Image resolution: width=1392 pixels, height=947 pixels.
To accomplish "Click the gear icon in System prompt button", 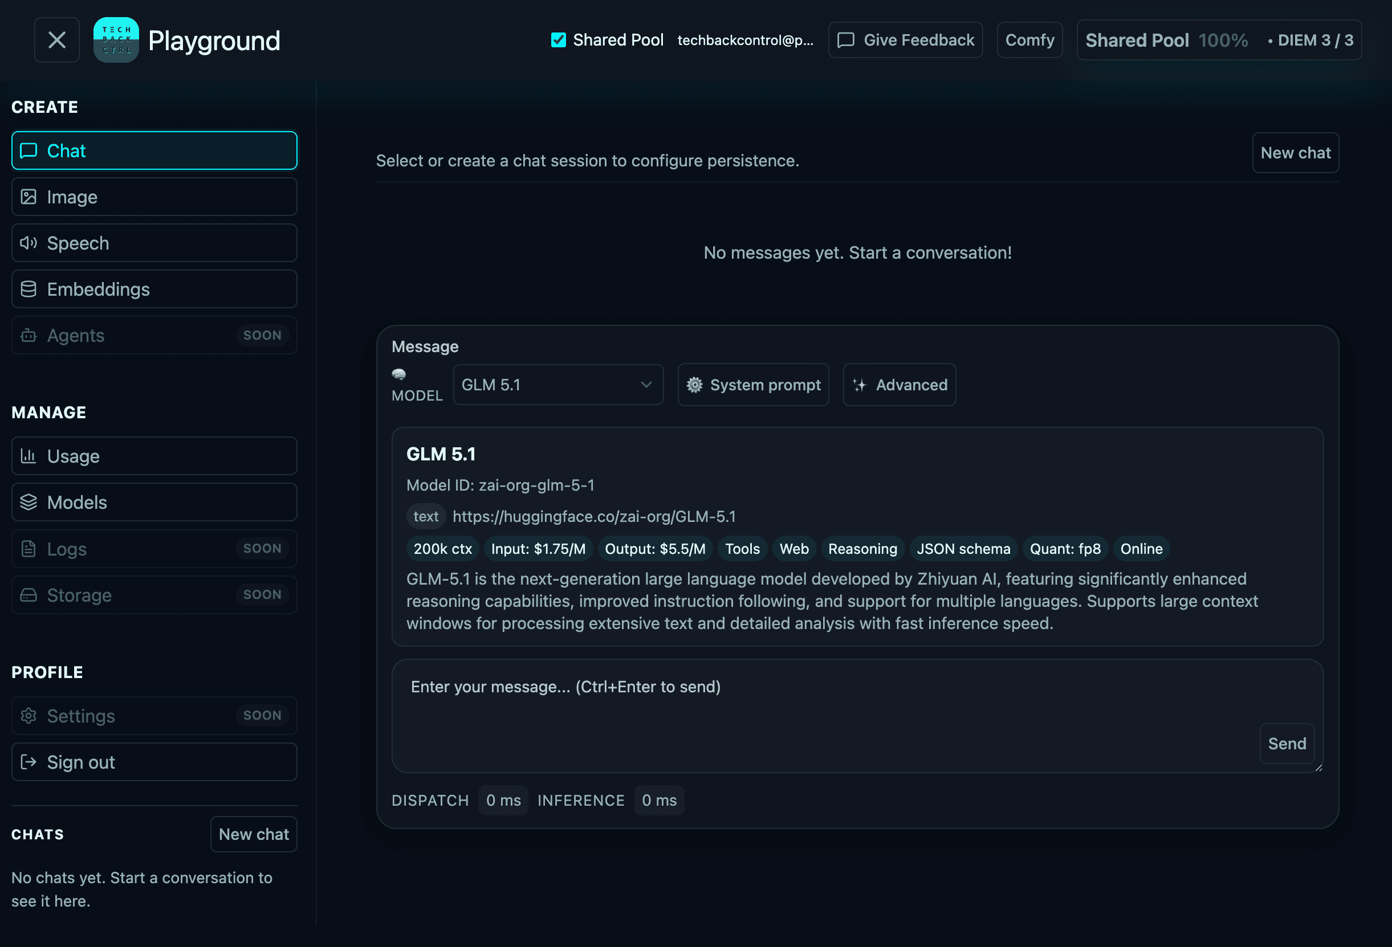I will tap(695, 385).
